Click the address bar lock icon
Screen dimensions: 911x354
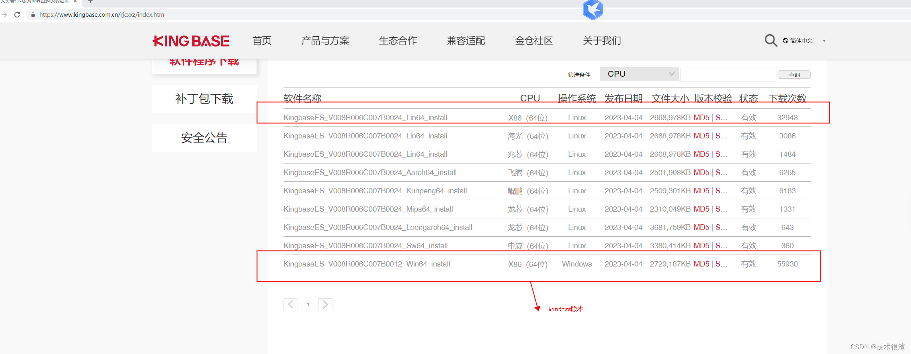click(33, 15)
